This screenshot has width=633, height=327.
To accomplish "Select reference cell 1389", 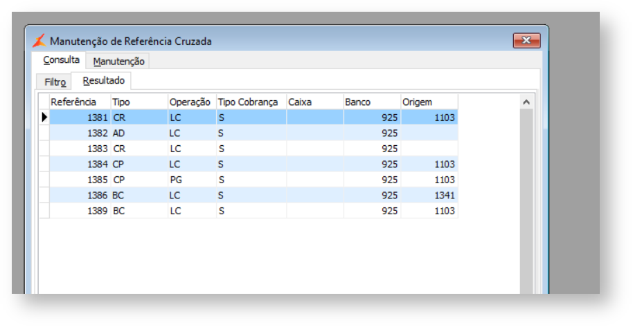I will coord(80,211).
